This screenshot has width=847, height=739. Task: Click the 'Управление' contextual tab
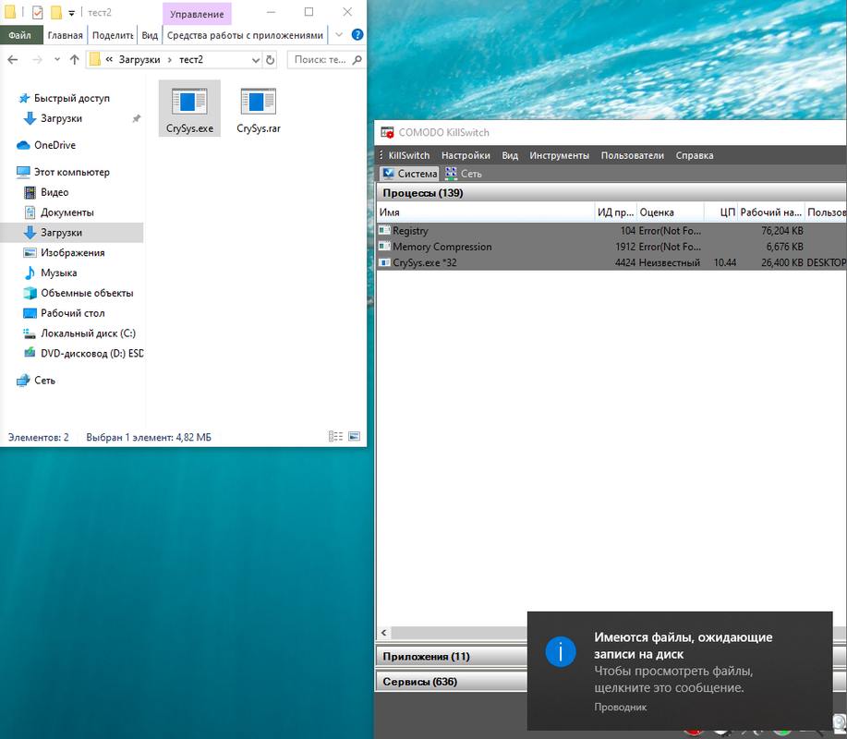197,14
